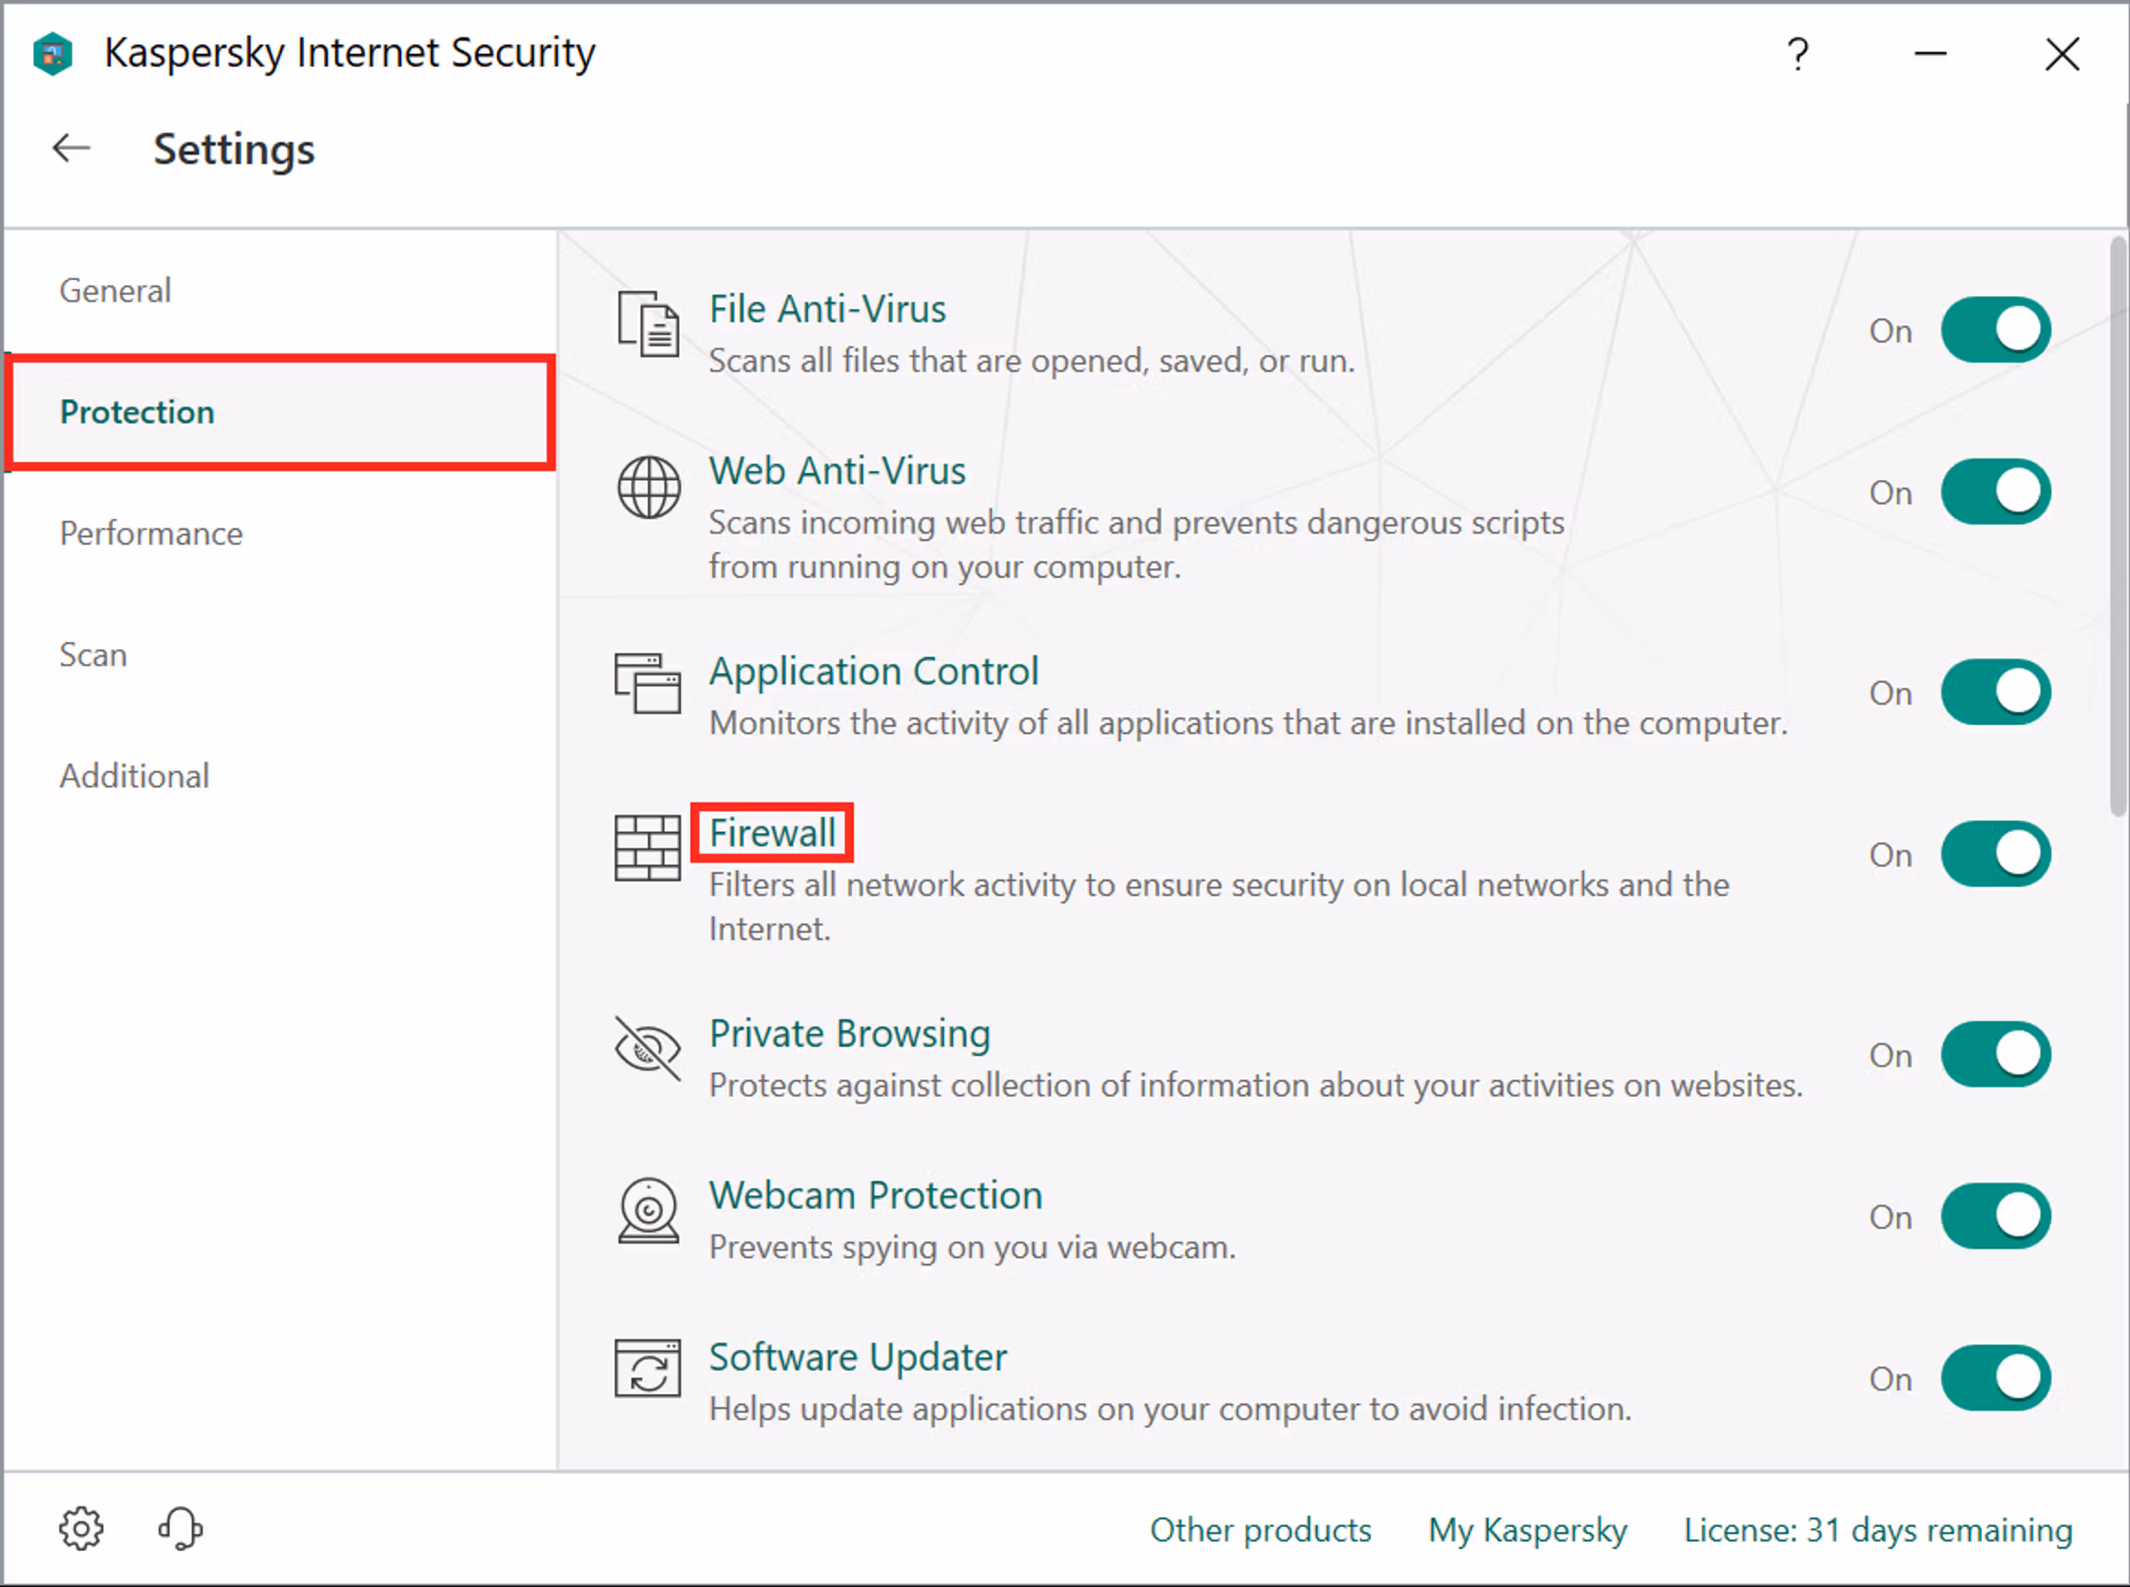Open settings with the bottom gear icon
This screenshot has height=1587, width=2130.
[81, 1529]
